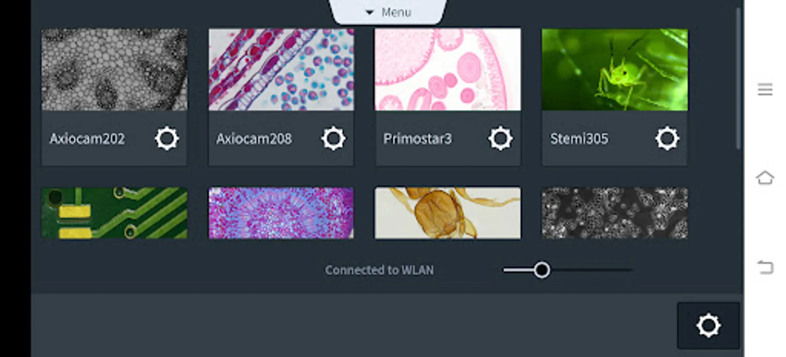786x357 pixels.
Task: Tap the Android back icon
Action: pos(765,267)
